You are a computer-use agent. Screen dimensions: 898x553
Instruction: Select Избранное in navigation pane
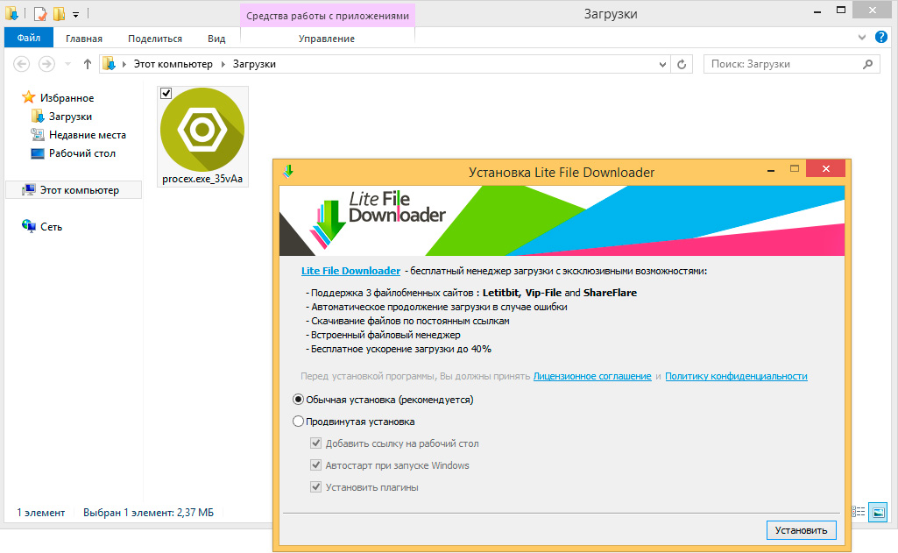[x=67, y=98]
